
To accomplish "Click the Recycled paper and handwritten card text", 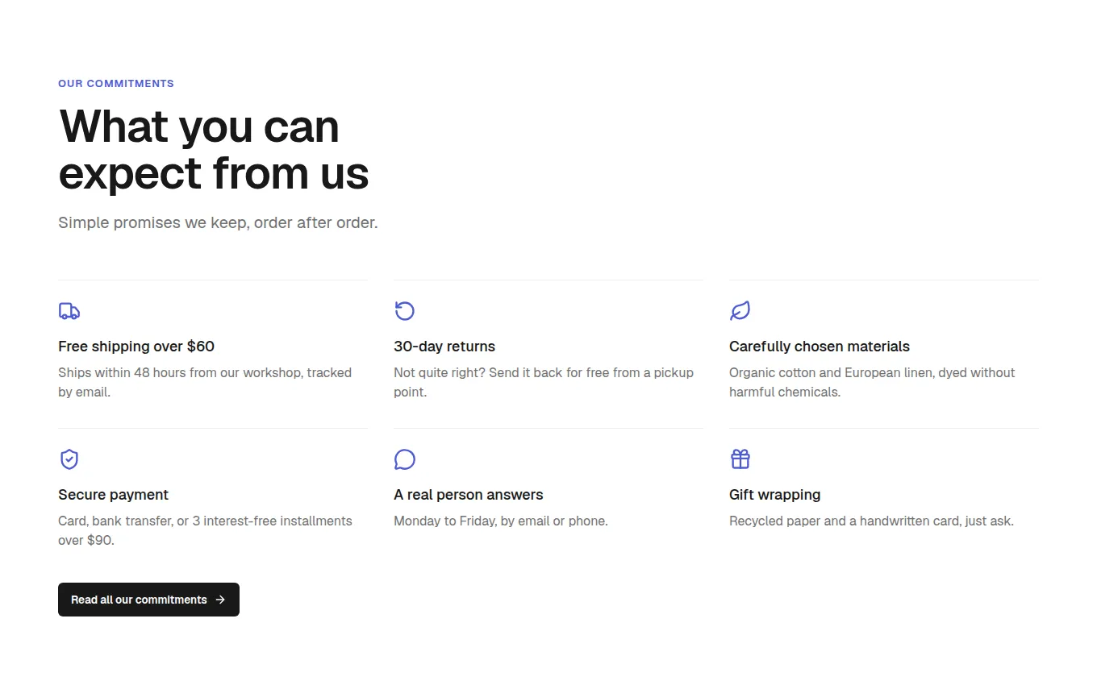I will [871, 521].
